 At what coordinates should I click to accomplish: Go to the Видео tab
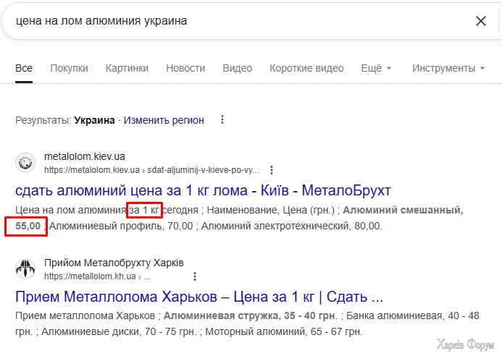[x=238, y=68]
